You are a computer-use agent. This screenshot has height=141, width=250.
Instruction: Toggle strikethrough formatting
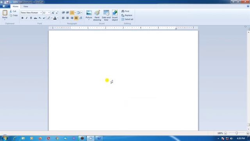(x=36, y=18)
